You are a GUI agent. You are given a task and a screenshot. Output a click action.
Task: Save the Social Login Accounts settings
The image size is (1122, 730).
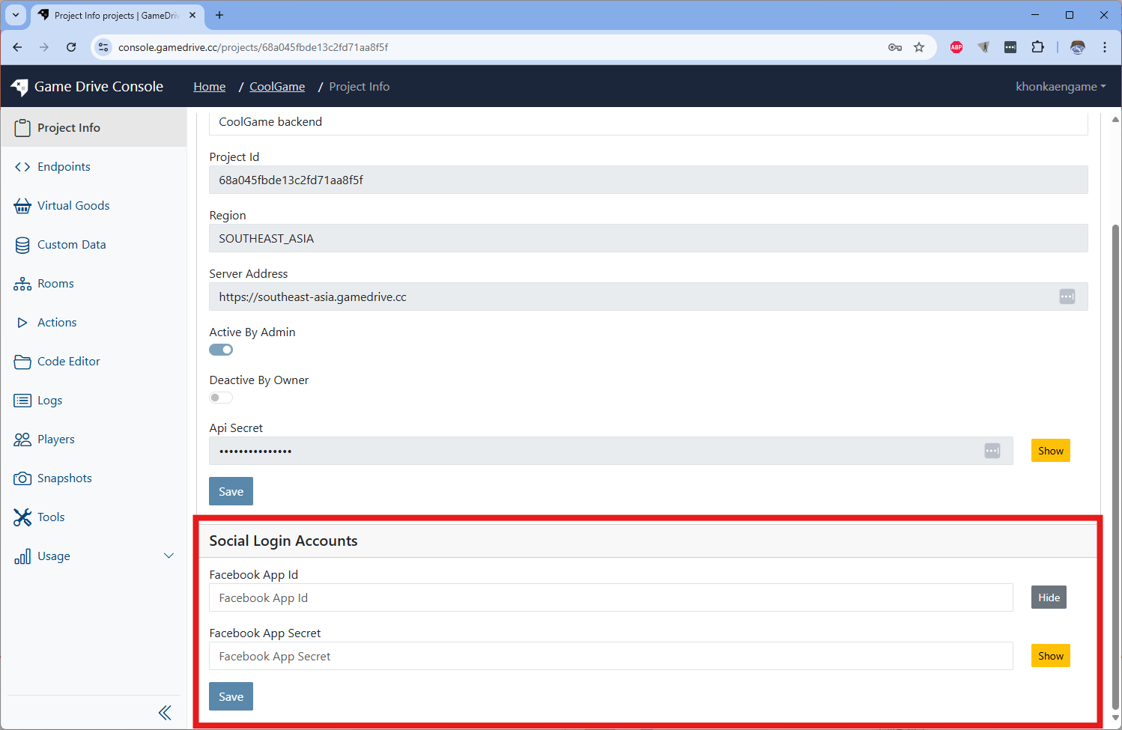click(231, 696)
